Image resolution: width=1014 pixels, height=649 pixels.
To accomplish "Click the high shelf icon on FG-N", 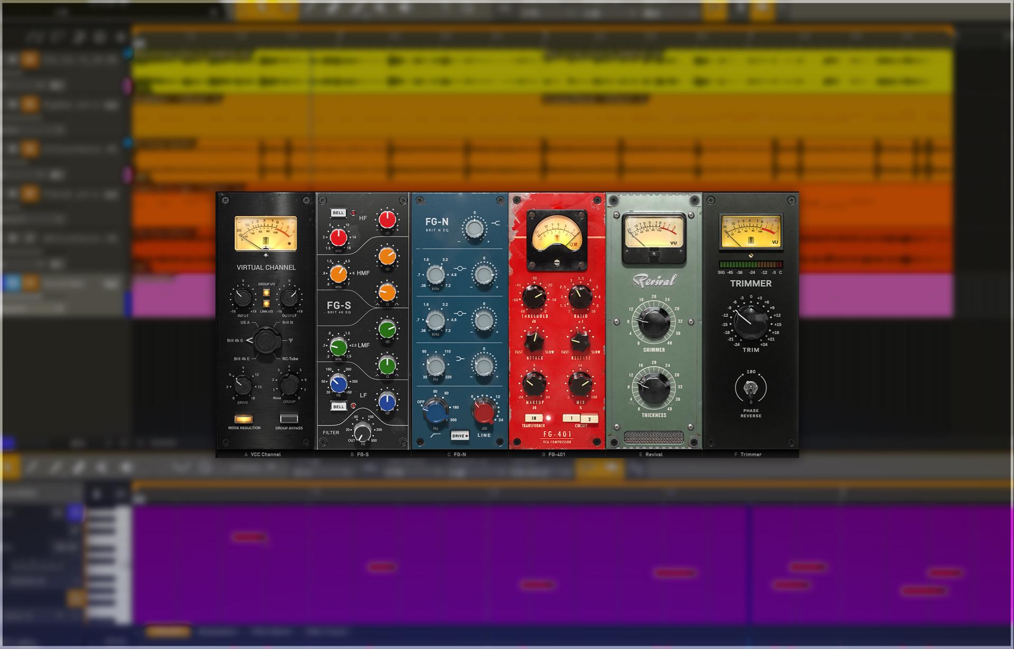I will (x=495, y=223).
